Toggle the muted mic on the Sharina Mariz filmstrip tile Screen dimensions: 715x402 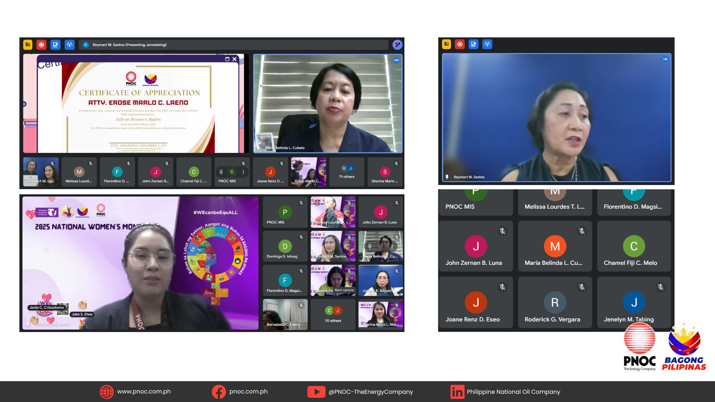pos(396,163)
